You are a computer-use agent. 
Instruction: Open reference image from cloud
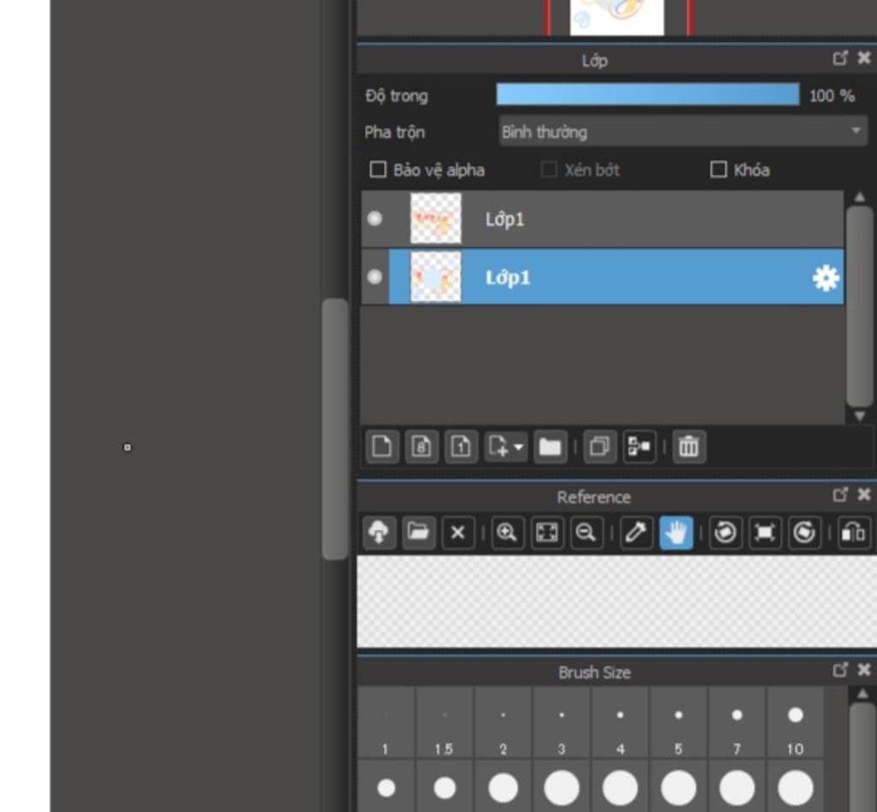[379, 532]
